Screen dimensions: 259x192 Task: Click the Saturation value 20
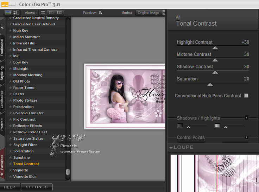246,79
